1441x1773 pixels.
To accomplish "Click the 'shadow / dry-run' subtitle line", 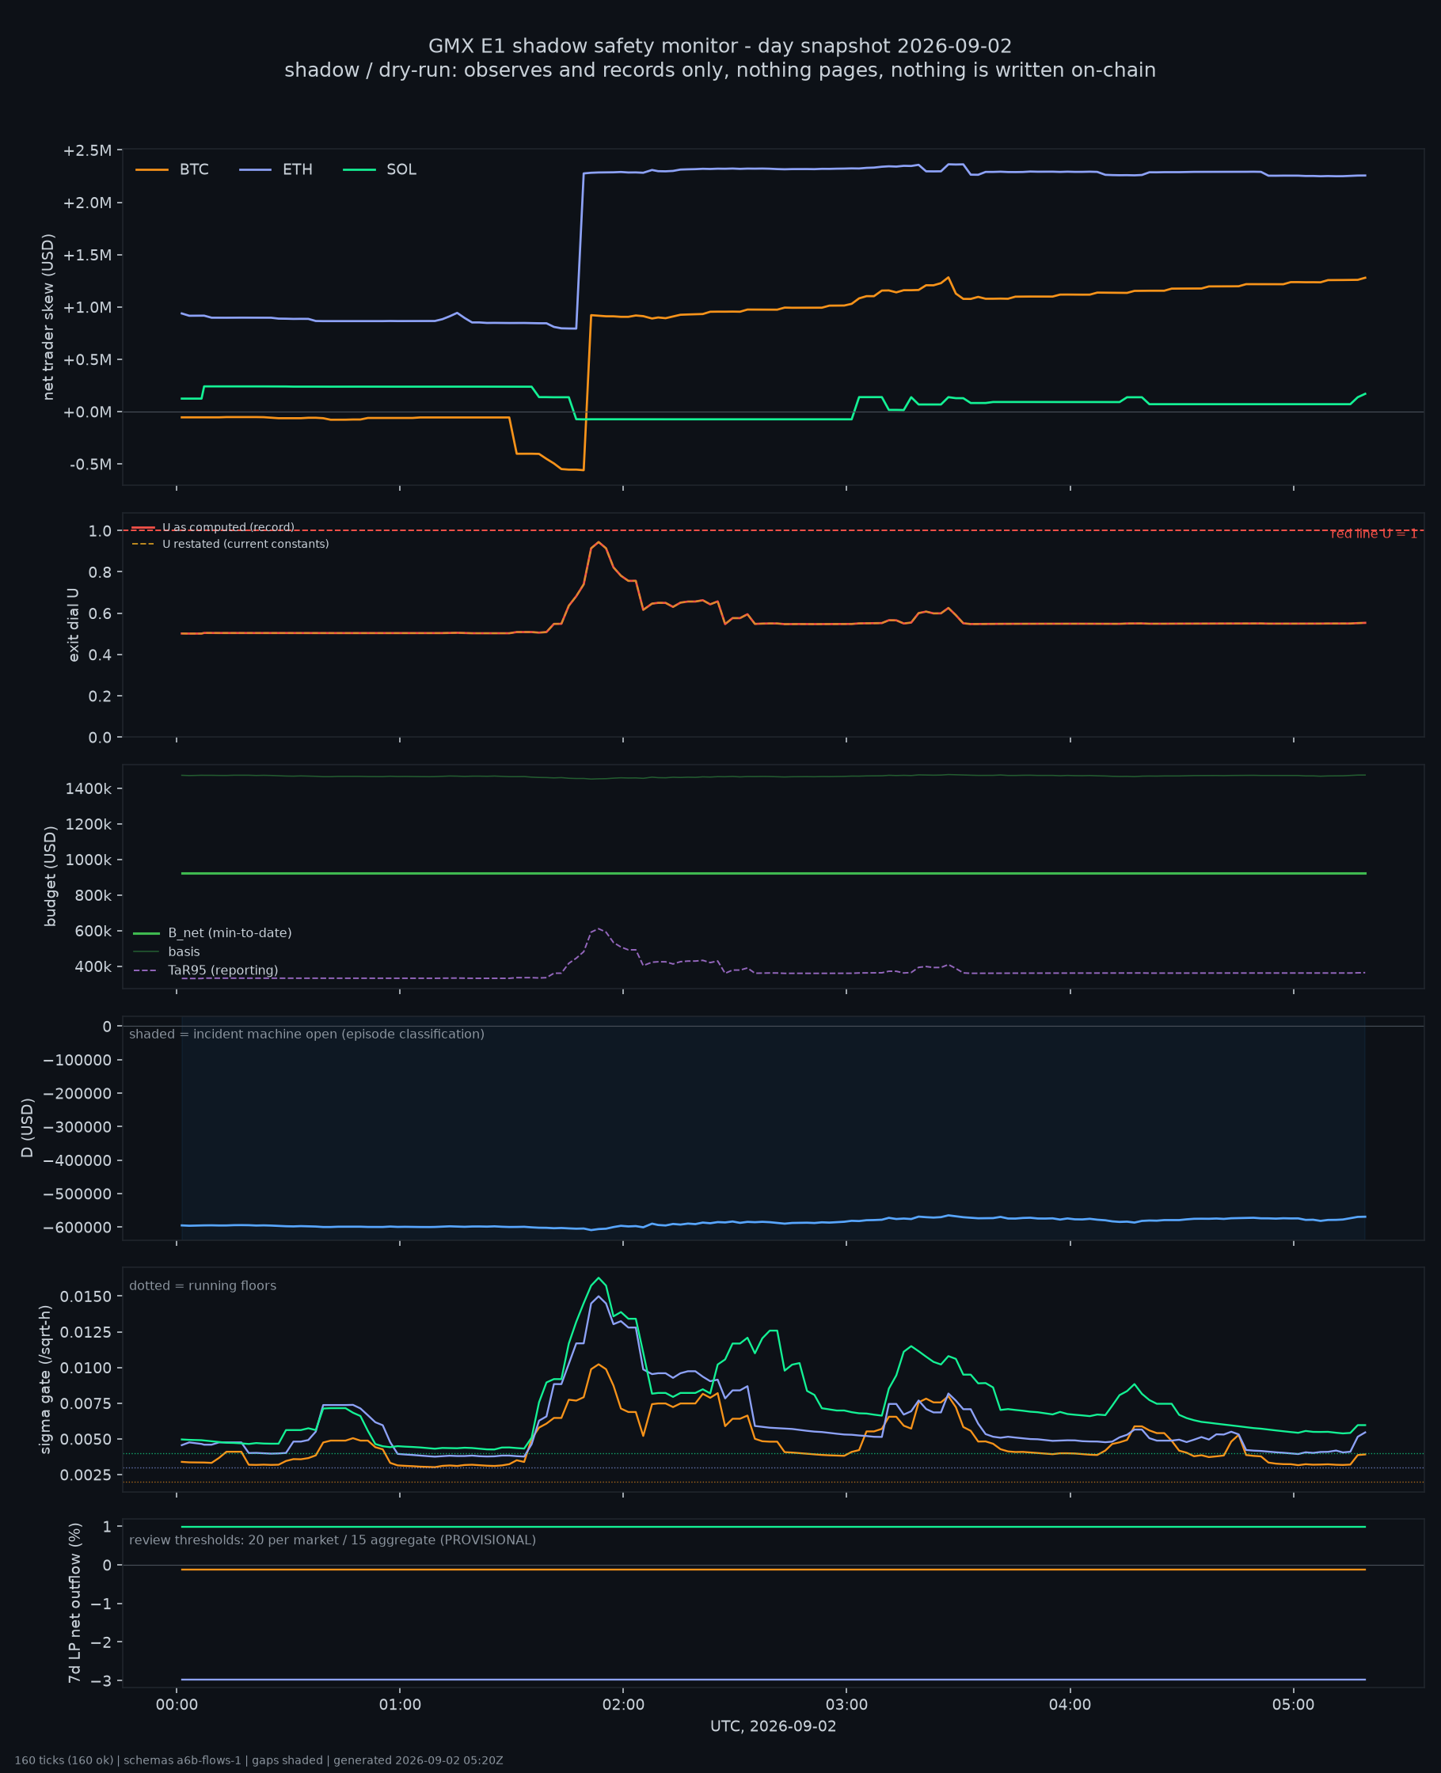I will pos(720,70).
